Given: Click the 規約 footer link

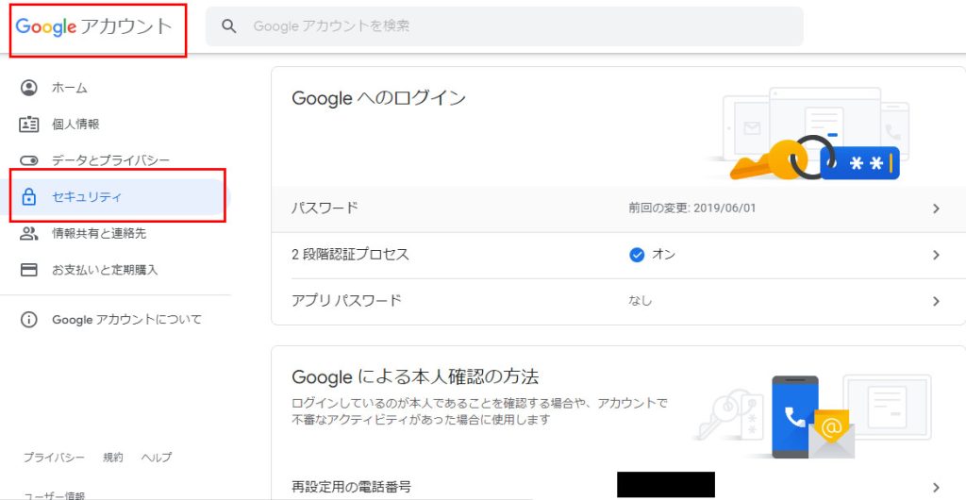Looking at the screenshot, I should click(113, 458).
